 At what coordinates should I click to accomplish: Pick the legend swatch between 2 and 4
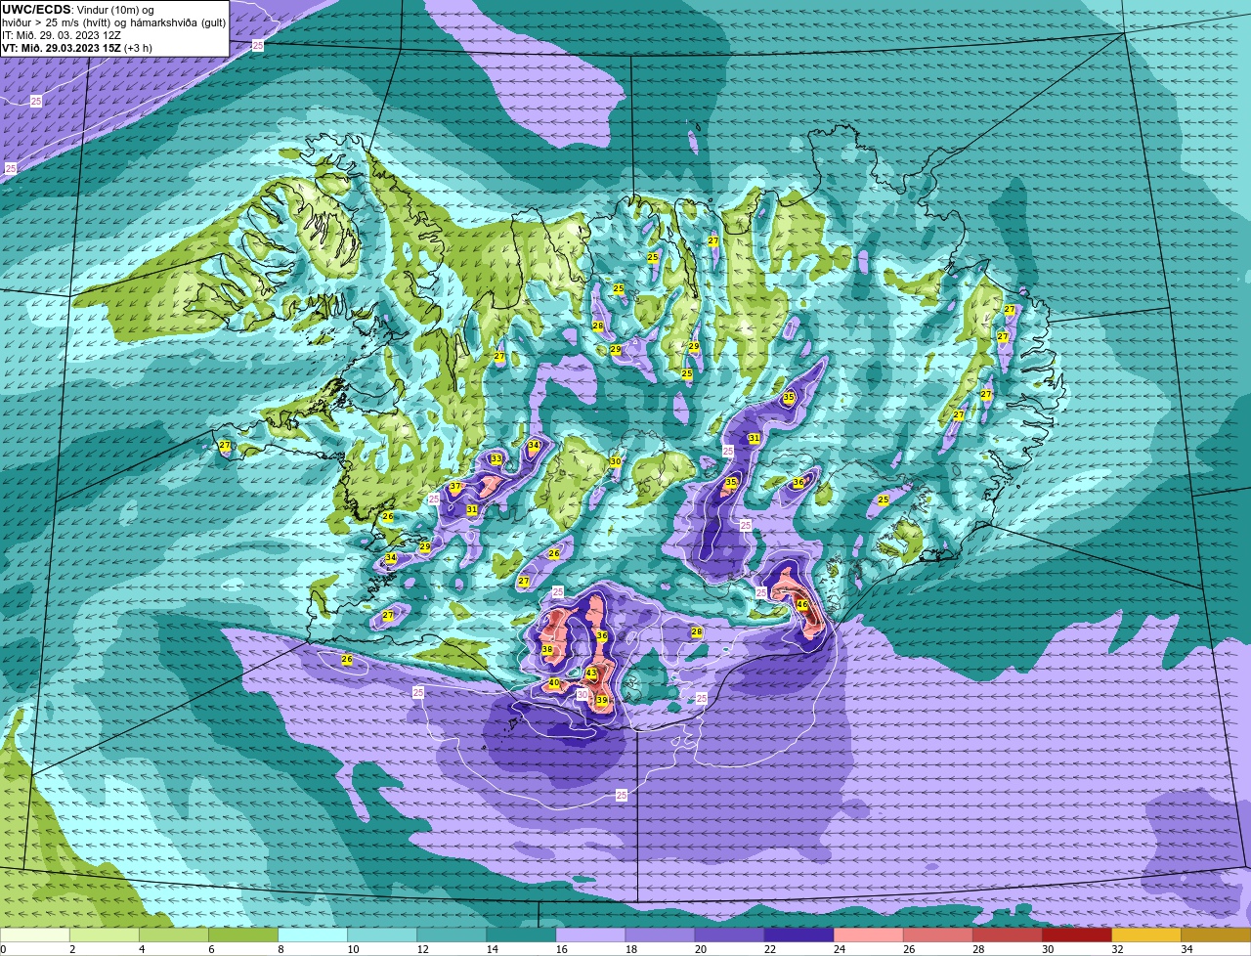105,935
